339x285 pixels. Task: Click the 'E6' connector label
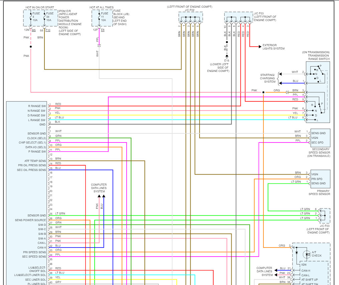[x=103, y=30]
